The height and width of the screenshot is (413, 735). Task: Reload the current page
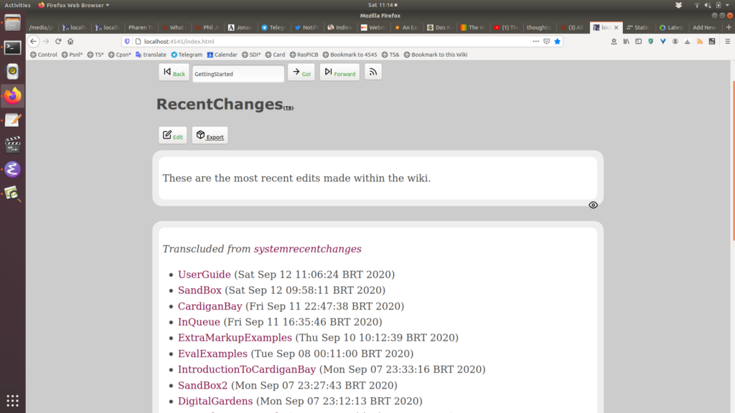[x=58, y=41]
